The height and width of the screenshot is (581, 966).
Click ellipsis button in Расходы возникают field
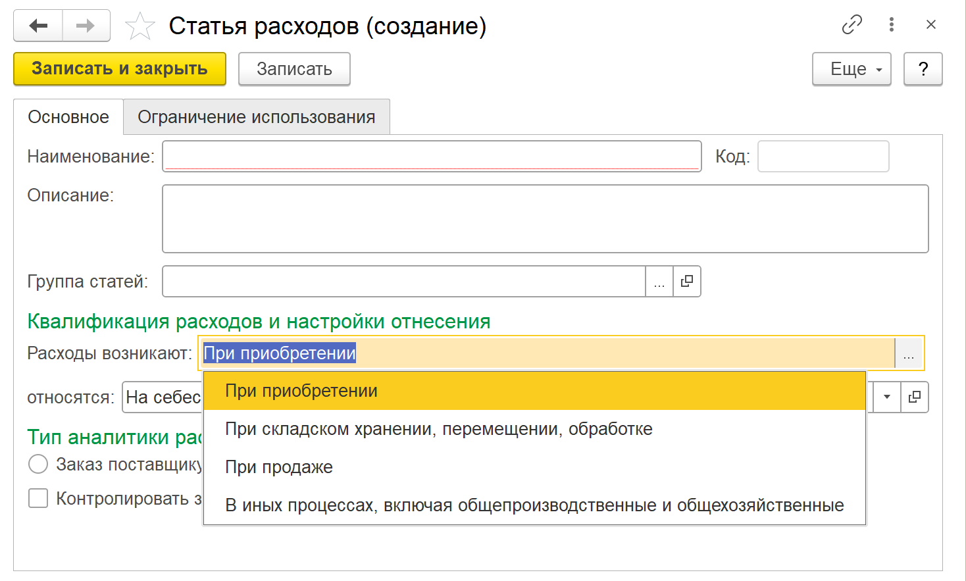click(x=909, y=354)
